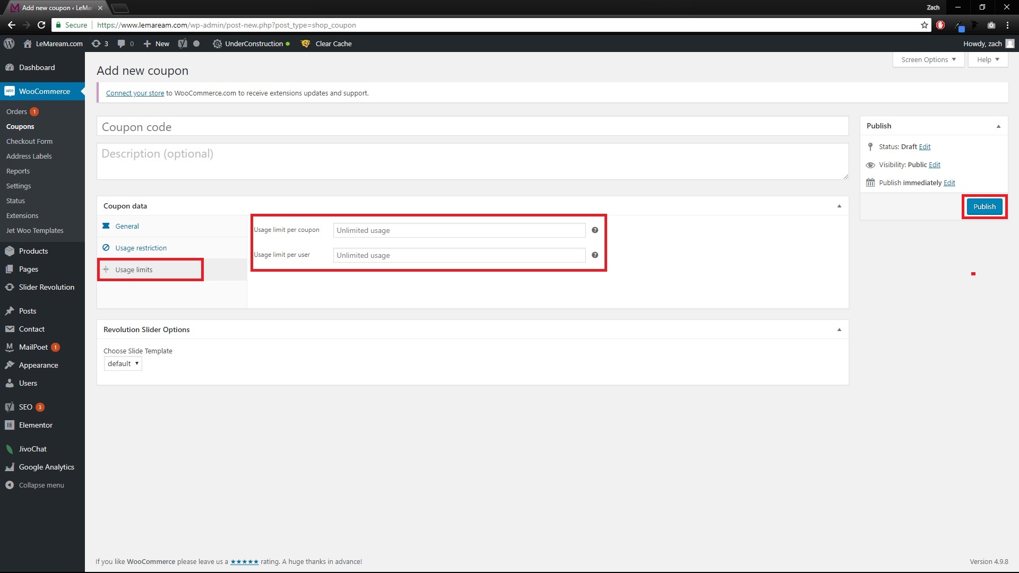Open MailPoet in the sidebar
The height and width of the screenshot is (573, 1019).
point(42,347)
